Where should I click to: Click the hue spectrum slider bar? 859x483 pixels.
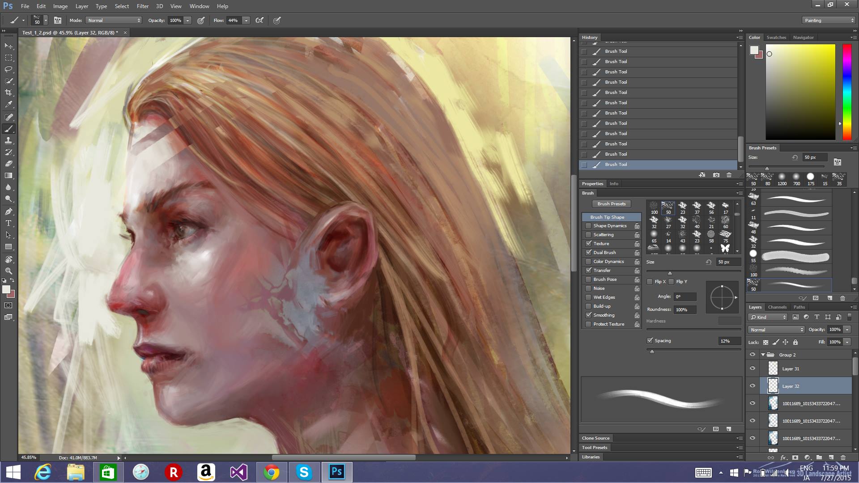point(847,92)
